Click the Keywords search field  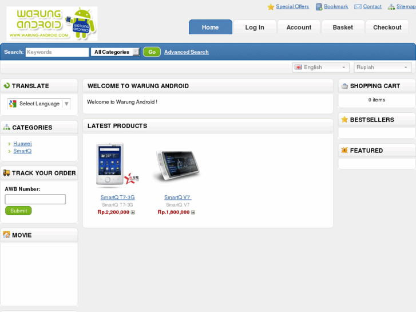click(57, 52)
